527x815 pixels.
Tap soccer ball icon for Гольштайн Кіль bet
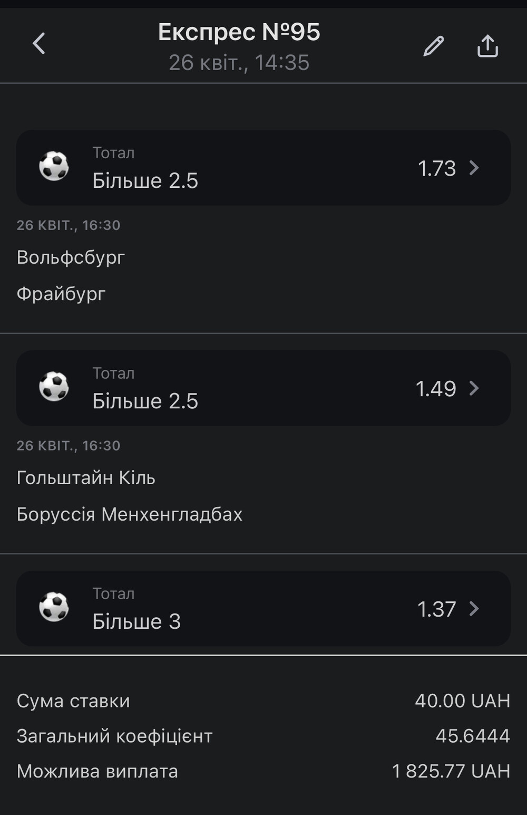click(x=54, y=387)
